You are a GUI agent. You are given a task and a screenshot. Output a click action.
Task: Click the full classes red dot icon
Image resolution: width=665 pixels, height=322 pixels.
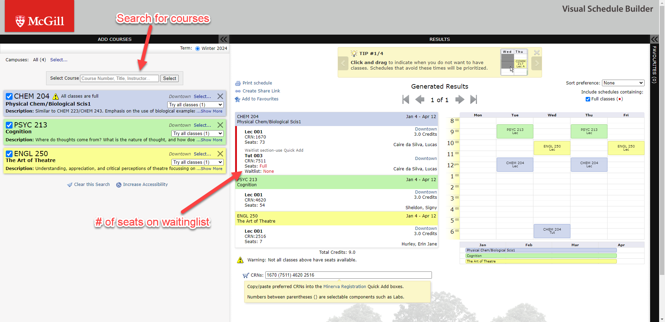coord(620,99)
